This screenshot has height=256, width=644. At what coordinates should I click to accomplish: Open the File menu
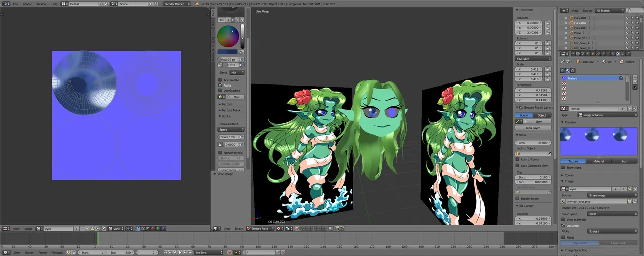click(15, 4)
